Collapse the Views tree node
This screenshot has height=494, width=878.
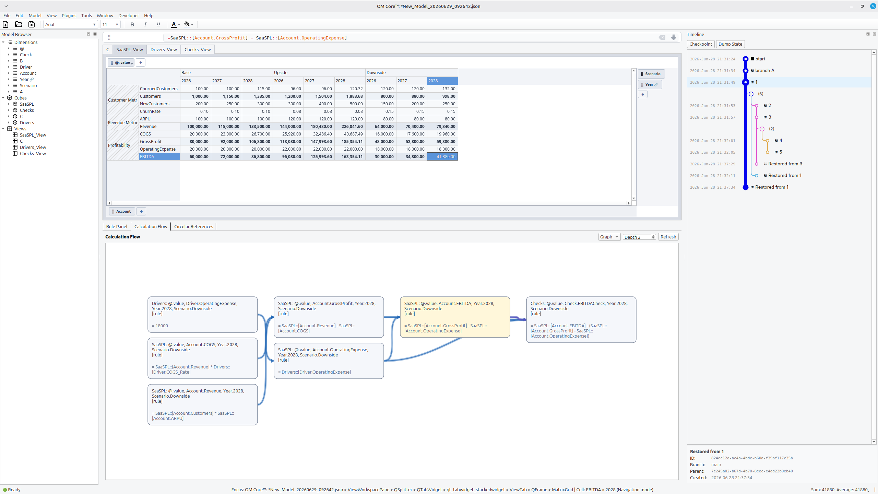[x=3, y=129]
